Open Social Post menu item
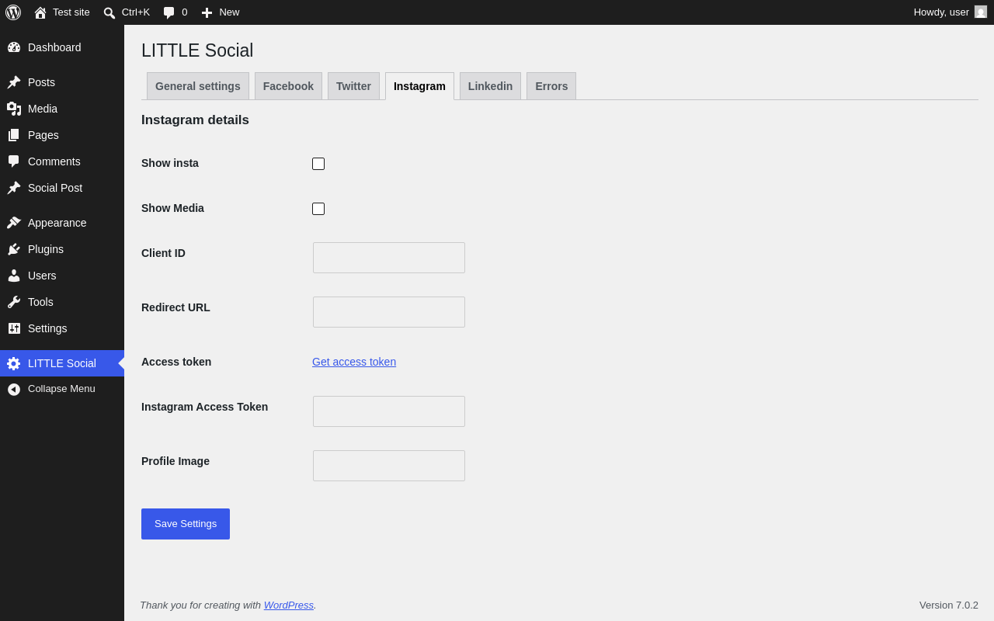Screen dimensions: 994x621 pos(62,188)
